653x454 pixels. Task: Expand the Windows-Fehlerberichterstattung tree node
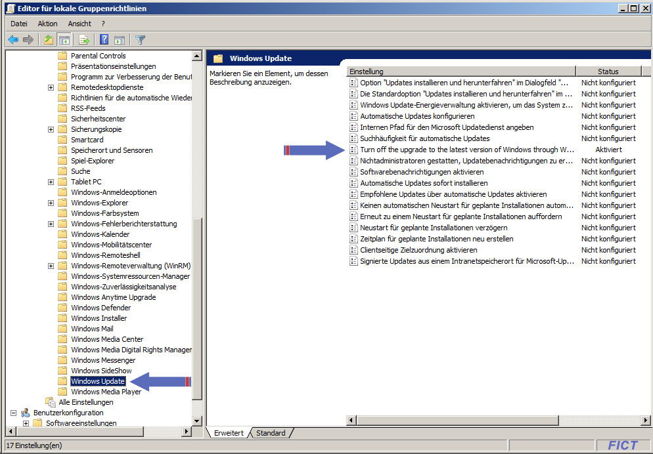click(x=51, y=224)
